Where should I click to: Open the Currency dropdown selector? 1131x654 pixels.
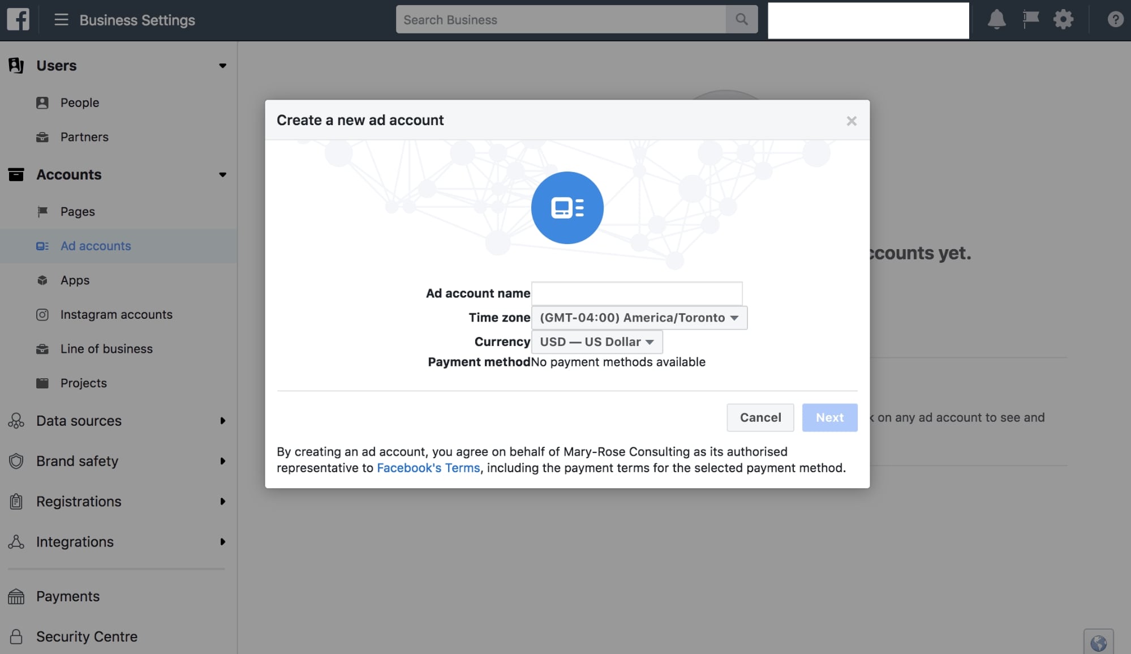[x=596, y=341]
